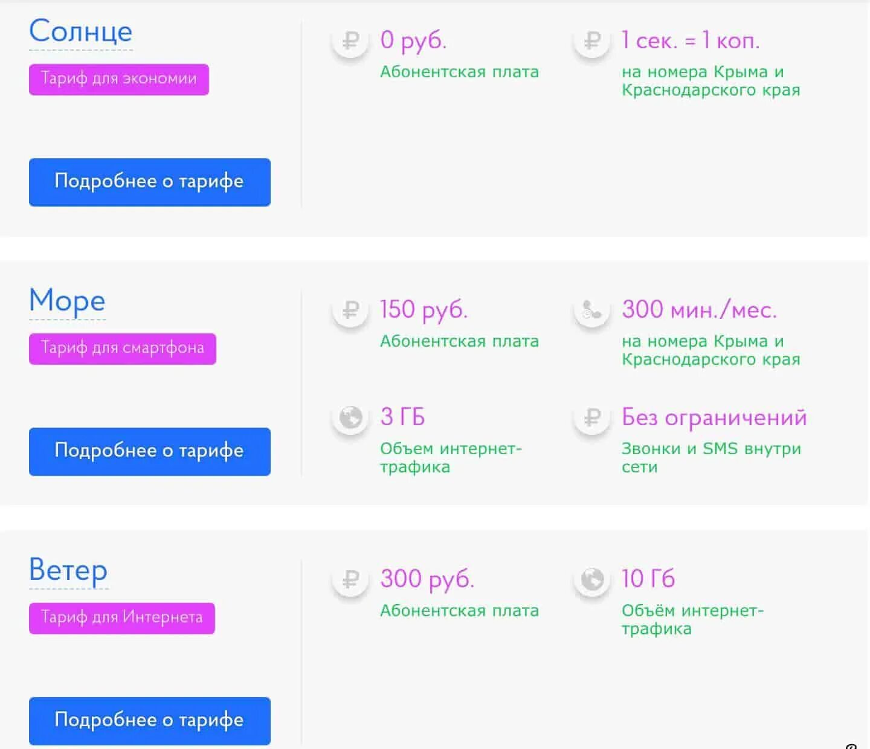This screenshot has height=749, width=870.
Task: Click the ruble icon beside 300 руб.
Action: pyautogui.click(x=350, y=580)
